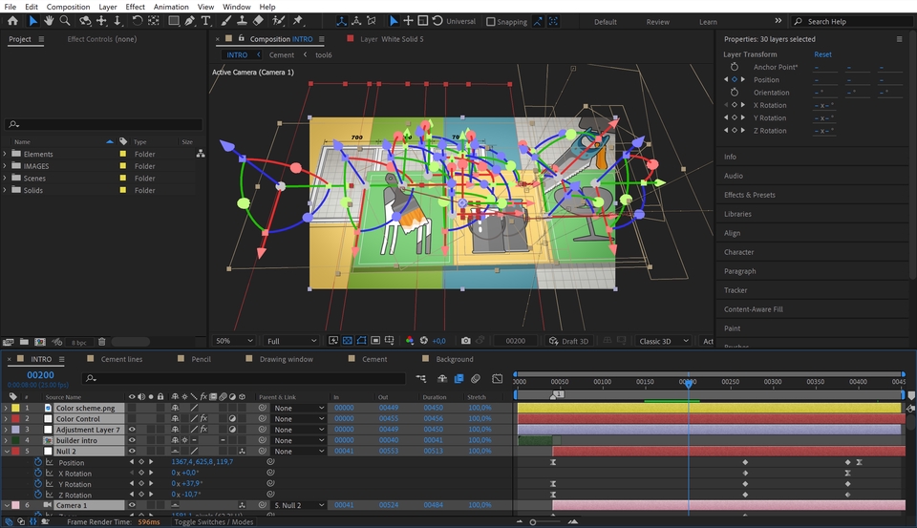This screenshot has height=528, width=917.
Task: Open the Window menu
Action: [236, 7]
